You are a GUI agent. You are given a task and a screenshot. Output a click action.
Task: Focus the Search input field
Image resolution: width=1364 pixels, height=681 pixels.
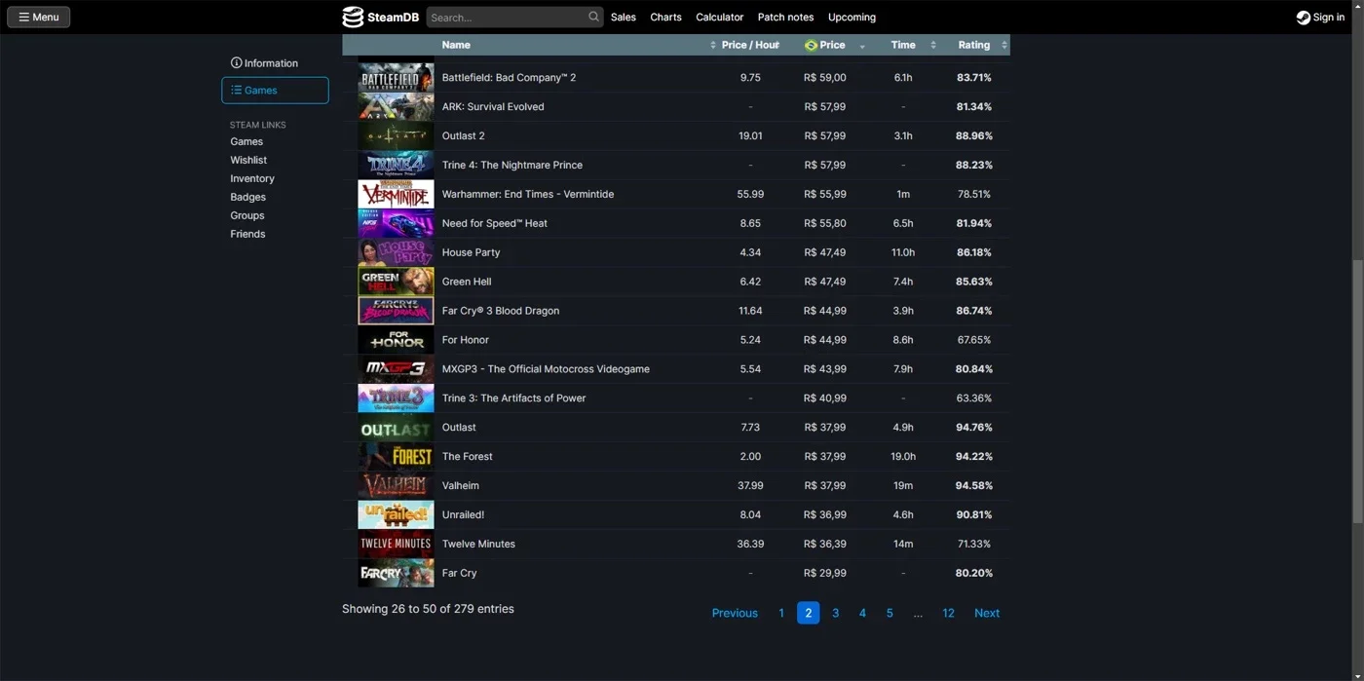pyautogui.click(x=507, y=17)
